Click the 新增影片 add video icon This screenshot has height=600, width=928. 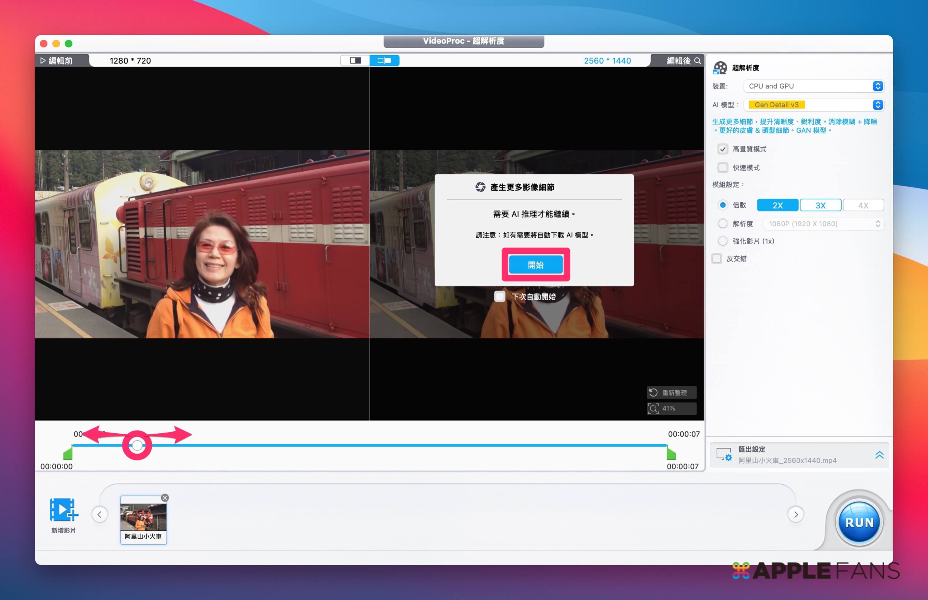point(64,510)
